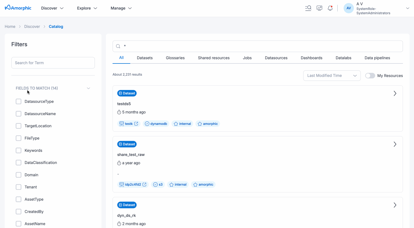Open the monitor chart icon in header
The height and width of the screenshot is (228, 414).
coord(319,8)
